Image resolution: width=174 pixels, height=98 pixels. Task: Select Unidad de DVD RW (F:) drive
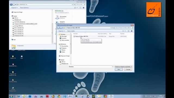[x=26, y=24]
